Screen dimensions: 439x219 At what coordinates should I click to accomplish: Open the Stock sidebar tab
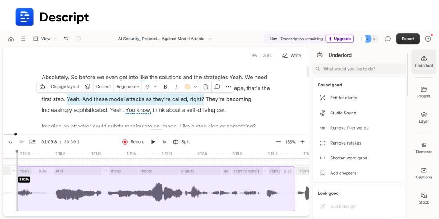424,198
